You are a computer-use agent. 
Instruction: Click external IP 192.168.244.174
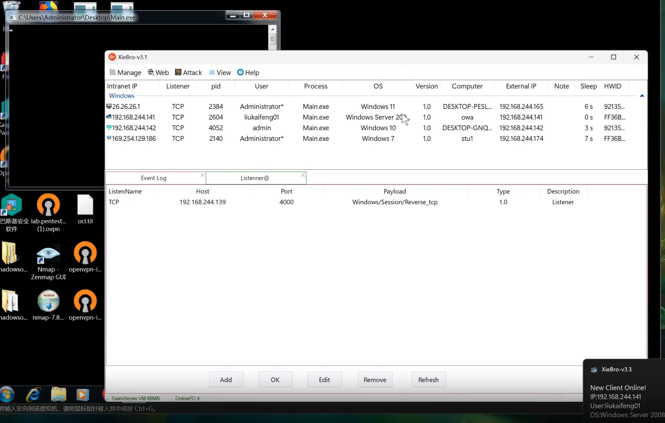point(521,138)
